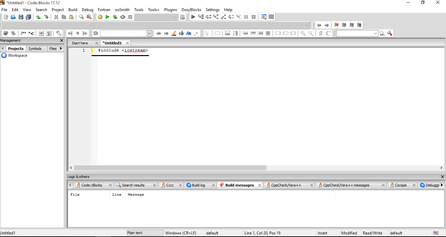Save all files with the multiple disks icon

[x=28, y=17]
